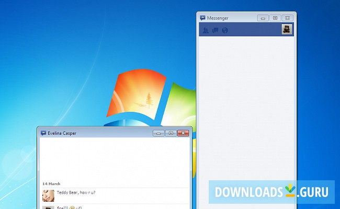Open the friends list icon in Messenger

(206, 30)
